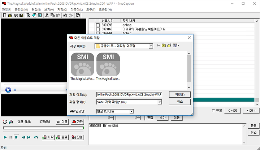Open the 다국어(L) menu

coord(77,10)
